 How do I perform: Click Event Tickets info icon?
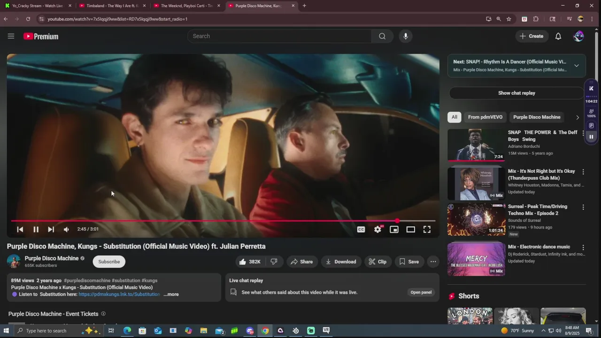[x=103, y=314]
